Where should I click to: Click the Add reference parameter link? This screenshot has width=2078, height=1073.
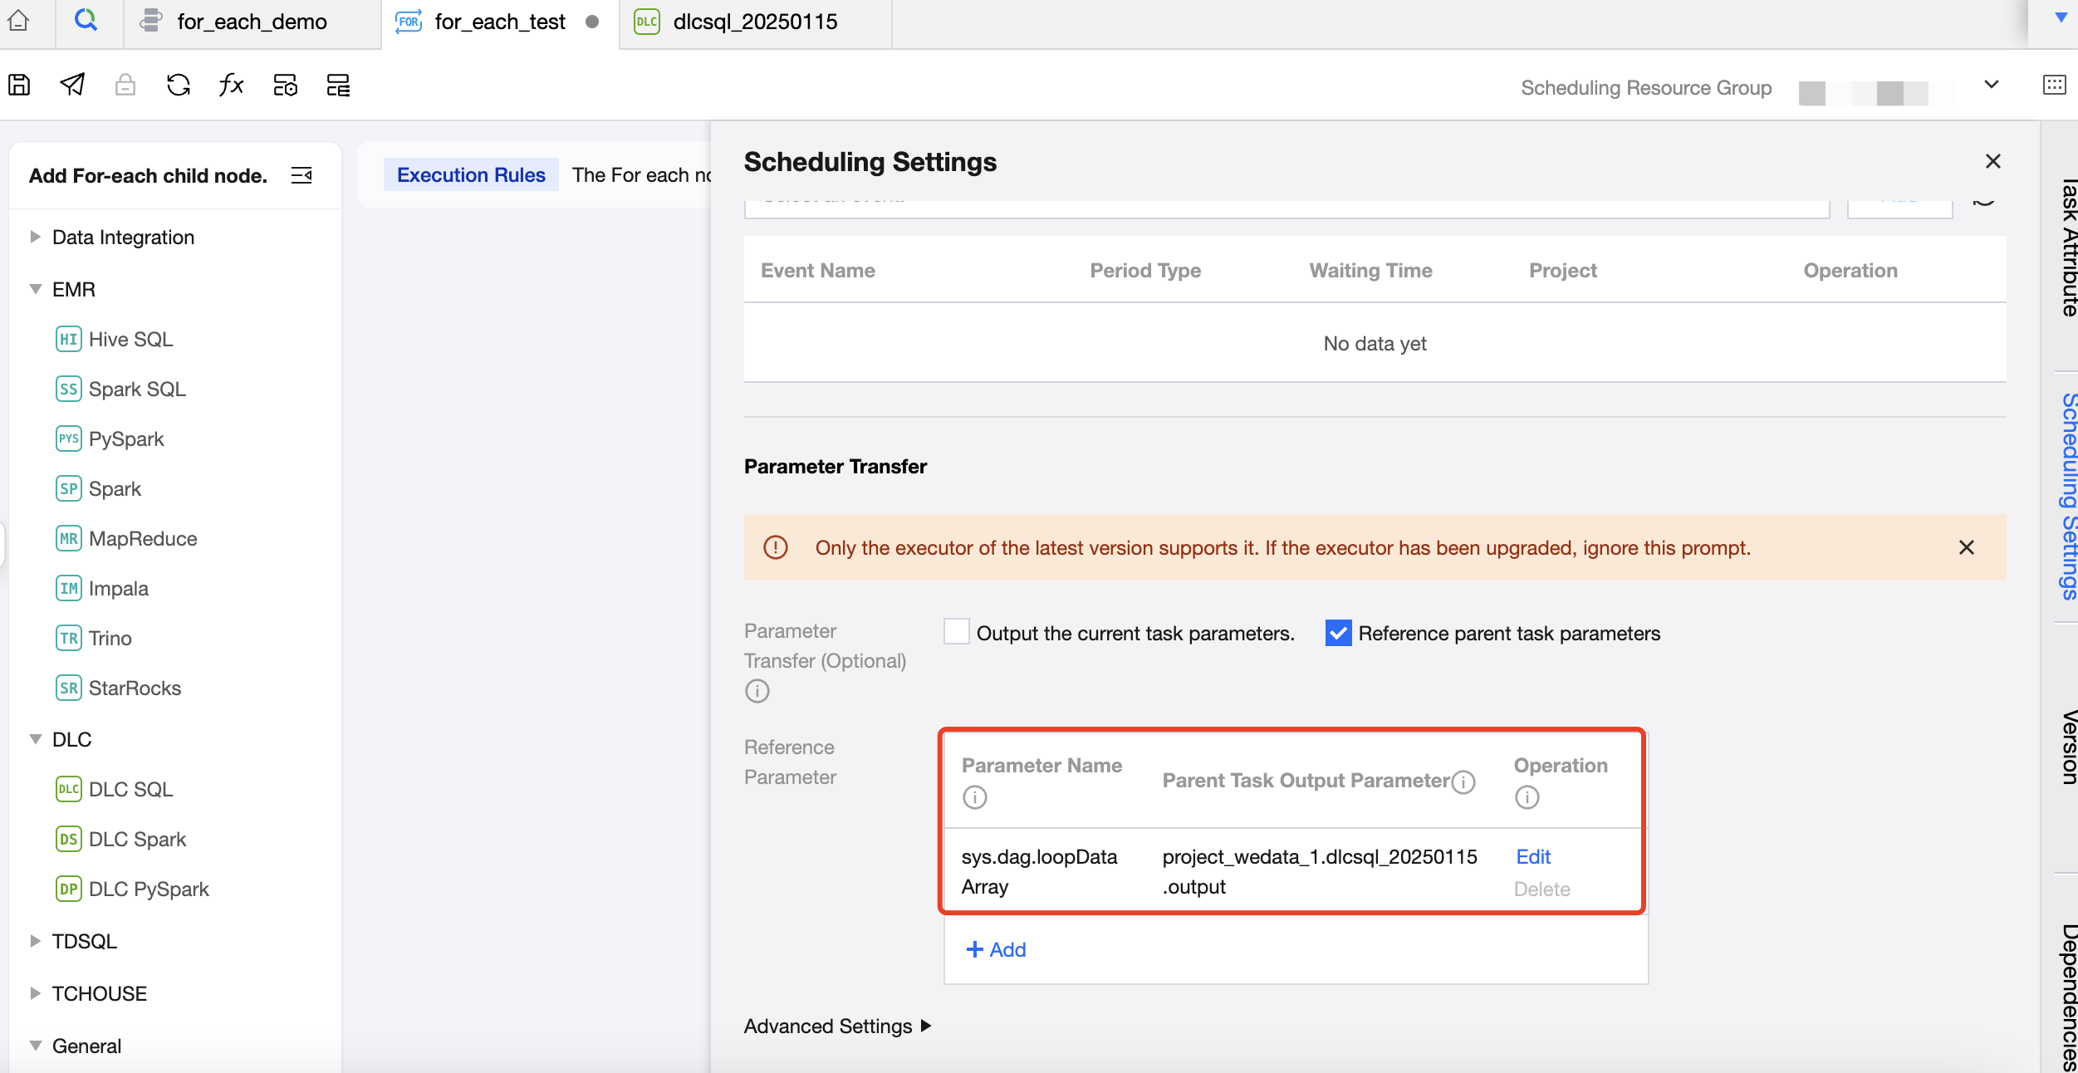click(x=997, y=949)
